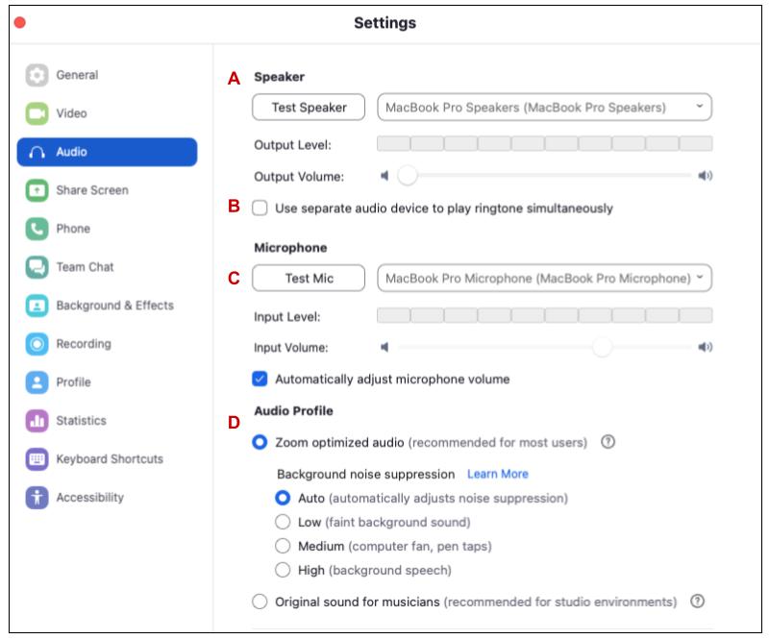
Task: Choose High background noise suppression
Action: [x=283, y=570]
